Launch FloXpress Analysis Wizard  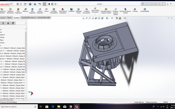115,11
